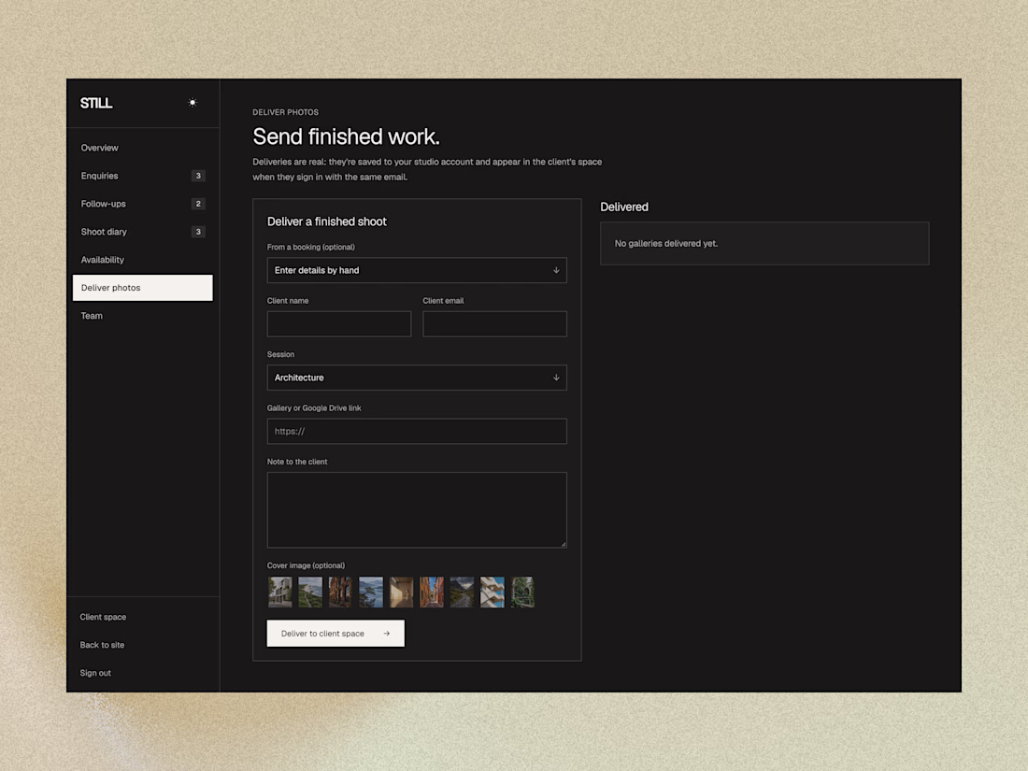Pick the white balconies blue sky cover image
1028x771 pixels.
pyautogui.click(x=493, y=592)
